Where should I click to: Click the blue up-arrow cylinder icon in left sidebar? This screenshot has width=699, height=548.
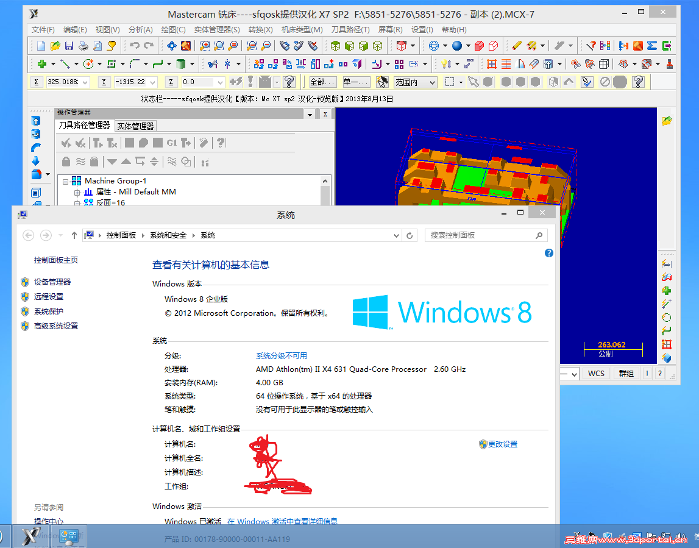pos(36,121)
